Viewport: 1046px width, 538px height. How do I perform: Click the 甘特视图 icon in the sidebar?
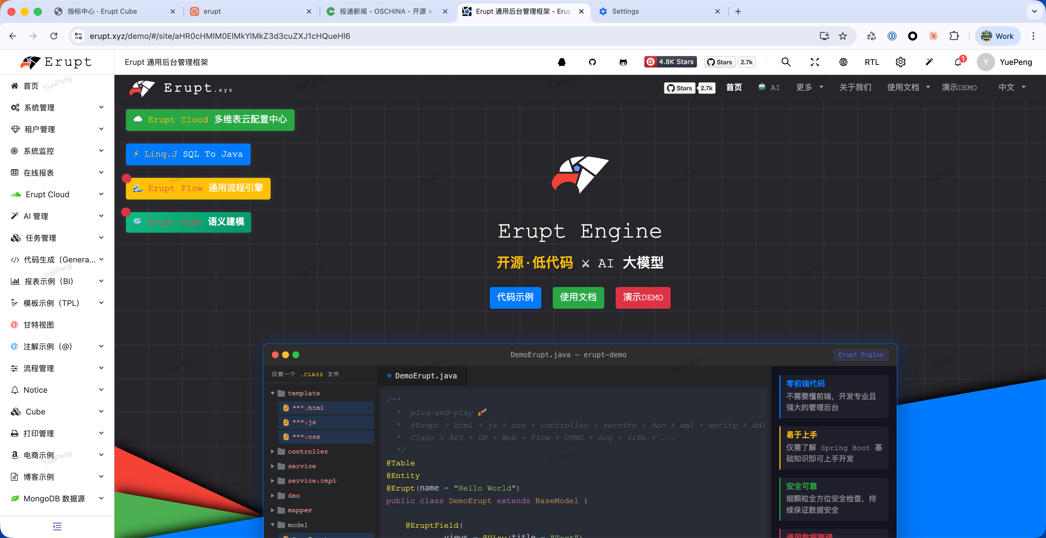(15, 324)
